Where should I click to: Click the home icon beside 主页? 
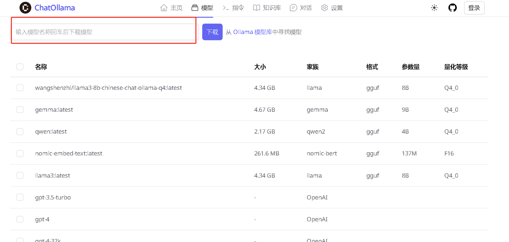(x=164, y=7)
